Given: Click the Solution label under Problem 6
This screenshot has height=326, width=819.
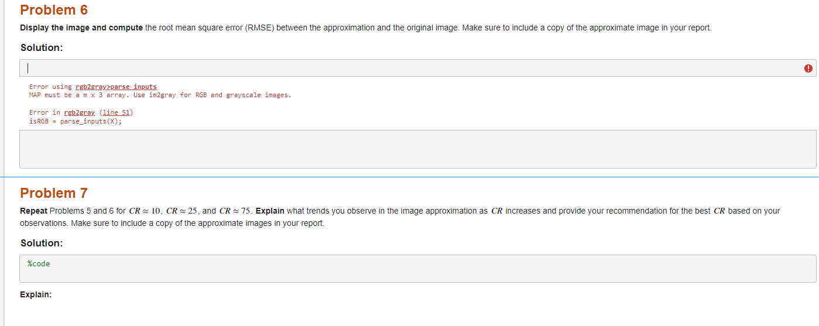Looking at the screenshot, I should tap(42, 47).
